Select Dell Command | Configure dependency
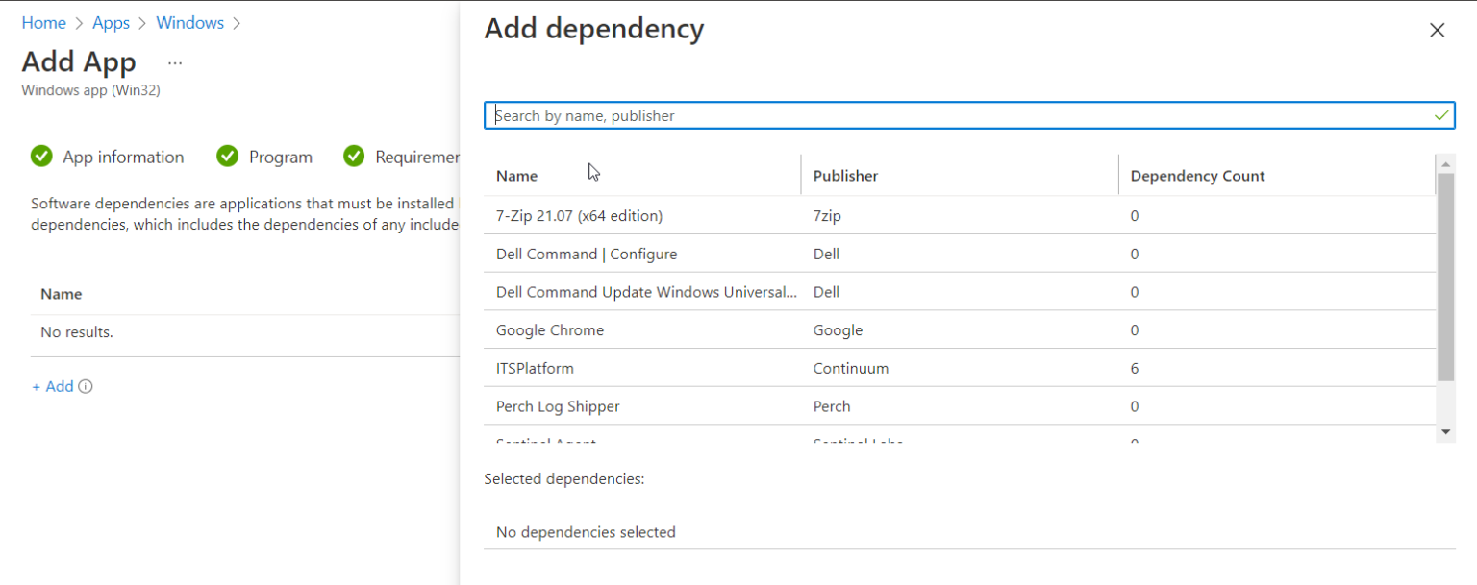The height and width of the screenshot is (585, 1477). (x=587, y=254)
